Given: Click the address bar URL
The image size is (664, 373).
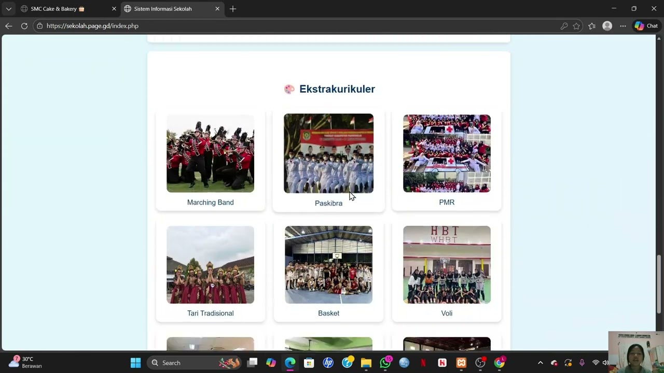Looking at the screenshot, I should tap(92, 26).
